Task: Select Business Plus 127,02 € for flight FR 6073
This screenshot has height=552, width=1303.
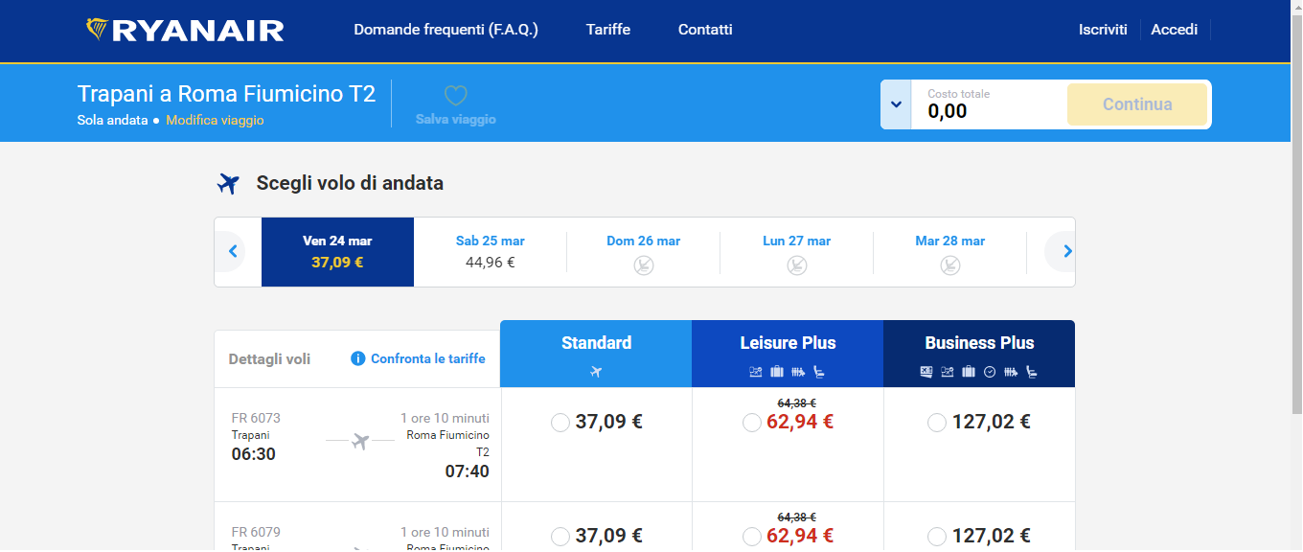Action: coord(937,423)
